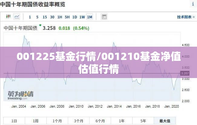
Task: Click the 中国十年期国债 chart title
Action: (21, 28)
